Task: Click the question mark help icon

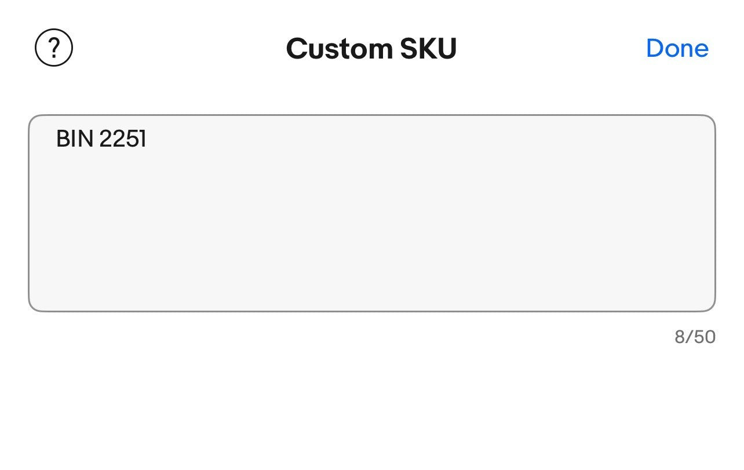Action: point(54,48)
